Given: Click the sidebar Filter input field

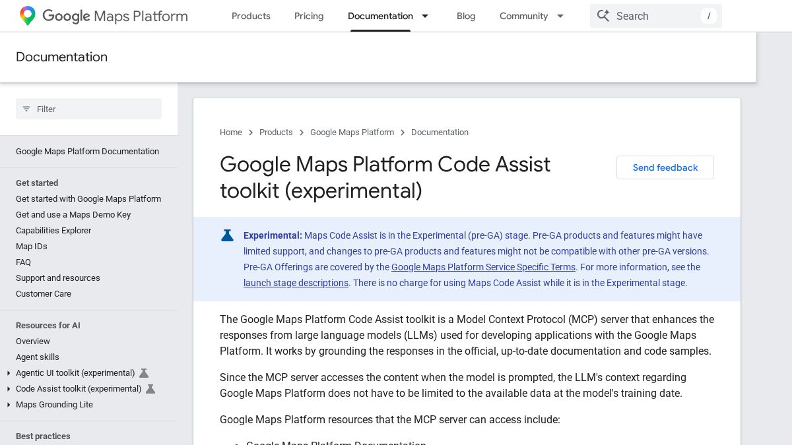Looking at the screenshot, I should 88,109.
